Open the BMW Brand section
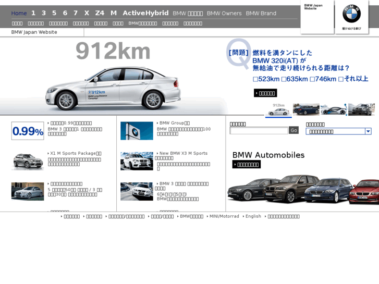The image size is (379, 284). click(261, 14)
